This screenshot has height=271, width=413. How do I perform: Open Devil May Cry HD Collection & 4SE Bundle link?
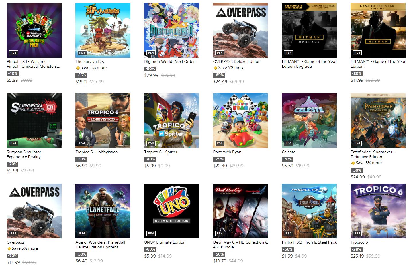(x=240, y=245)
